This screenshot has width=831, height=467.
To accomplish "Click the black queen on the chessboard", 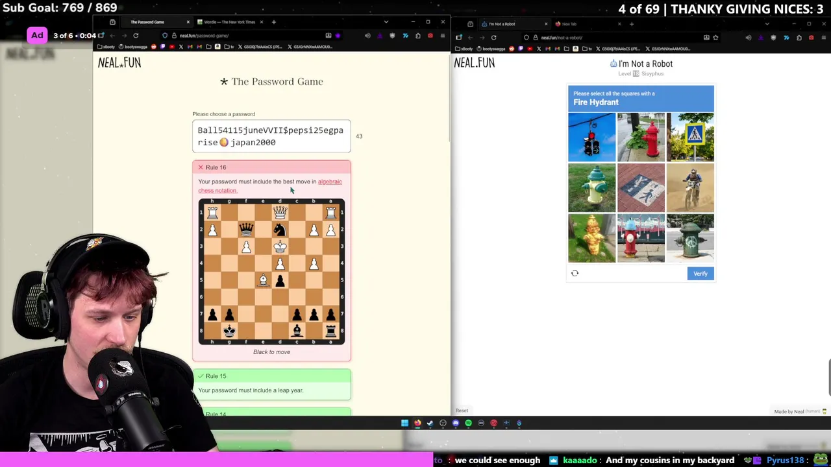I will pos(246,230).
